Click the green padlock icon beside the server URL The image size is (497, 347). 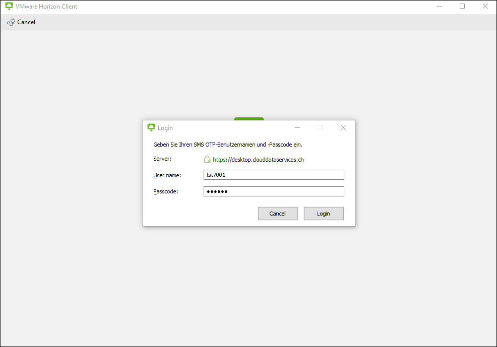point(207,160)
